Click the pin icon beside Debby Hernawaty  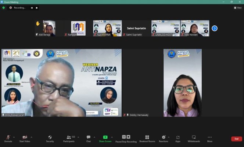(128, 115)
